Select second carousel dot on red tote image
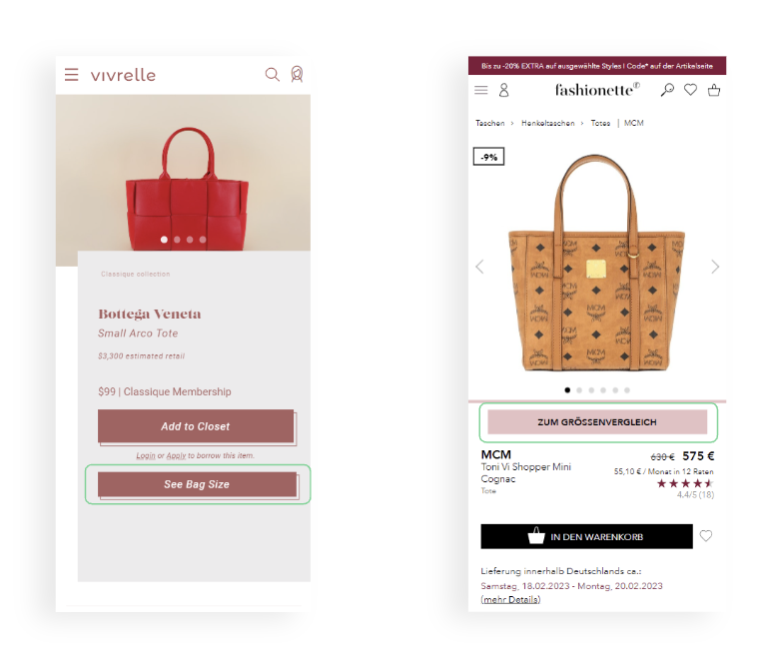Image resolution: width=779 pixels, height=663 pixels. pyautogui.click(x=177, y=240)
